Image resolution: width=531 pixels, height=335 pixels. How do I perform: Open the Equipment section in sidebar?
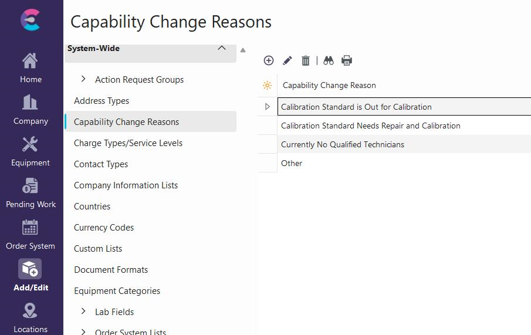point(31,151)
